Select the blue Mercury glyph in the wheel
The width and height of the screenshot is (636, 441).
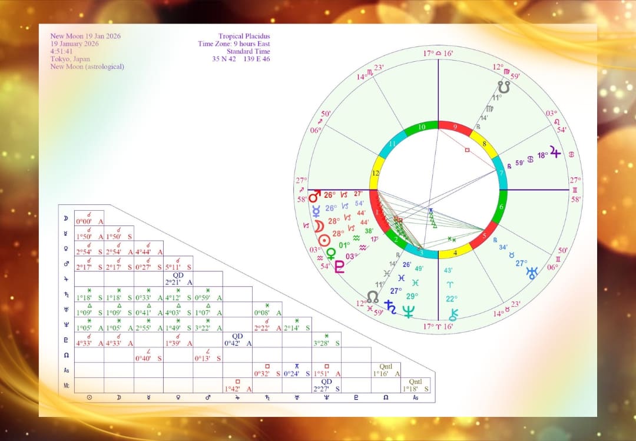click(x=316, y=210)
